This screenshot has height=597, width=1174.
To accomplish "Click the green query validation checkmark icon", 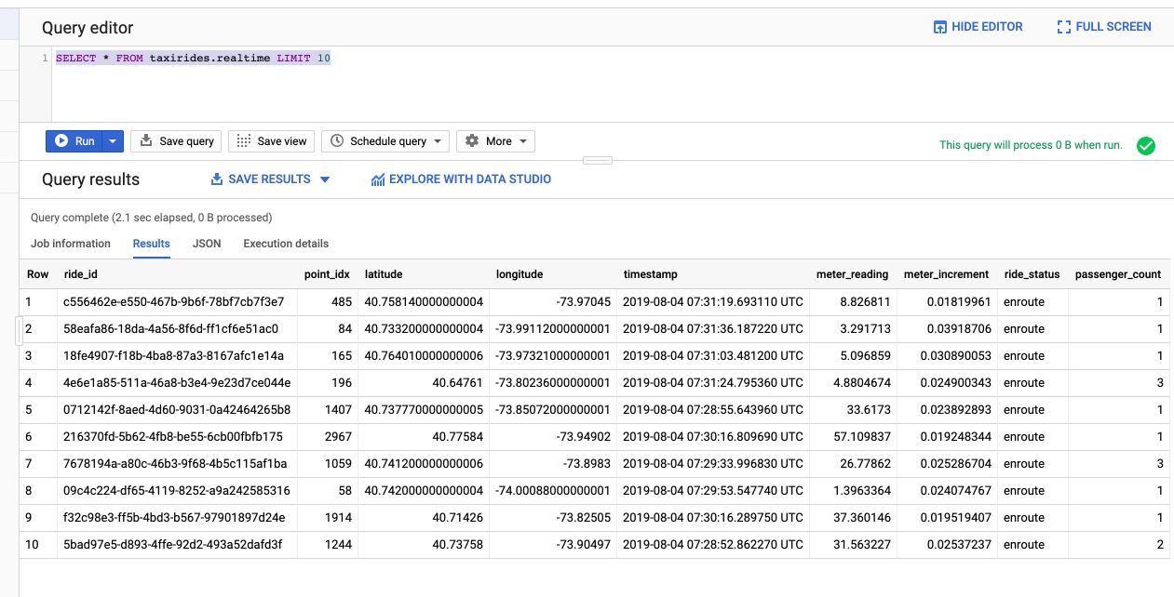I will click(1146, 145).
